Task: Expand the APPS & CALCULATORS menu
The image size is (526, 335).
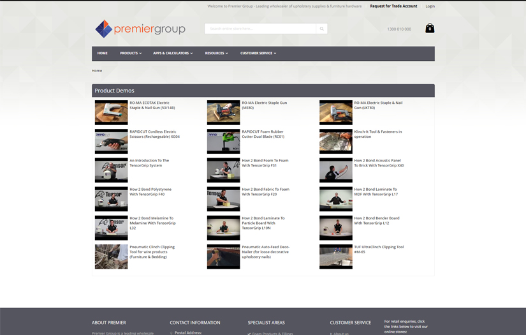Action: point(173,53)
